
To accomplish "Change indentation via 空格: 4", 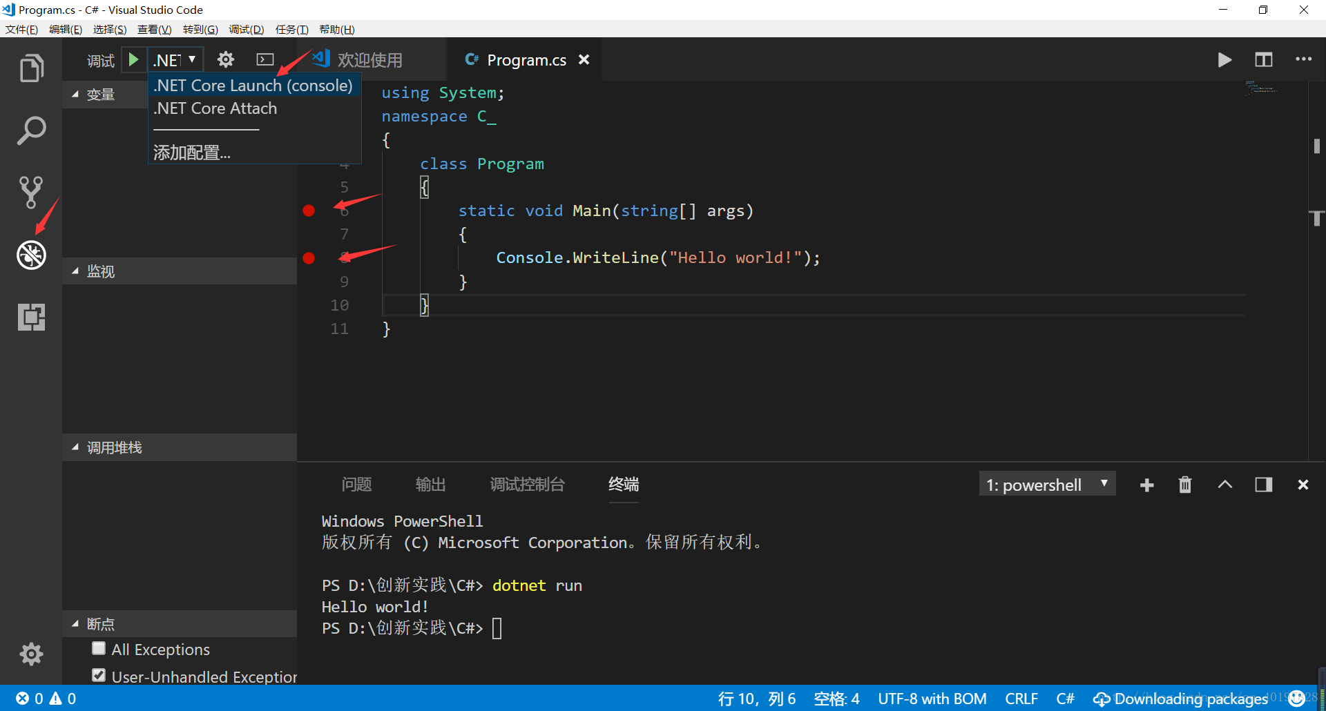I will [x=836, y=699].
